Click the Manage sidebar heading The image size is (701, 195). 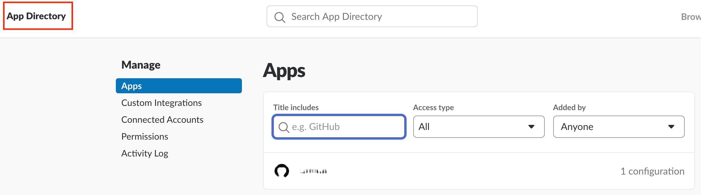point(141,65)
